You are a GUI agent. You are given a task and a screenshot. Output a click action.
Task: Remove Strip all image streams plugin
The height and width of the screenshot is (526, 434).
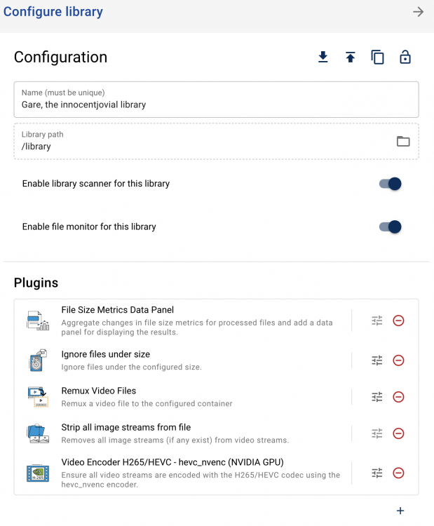[x=398, y=433]
